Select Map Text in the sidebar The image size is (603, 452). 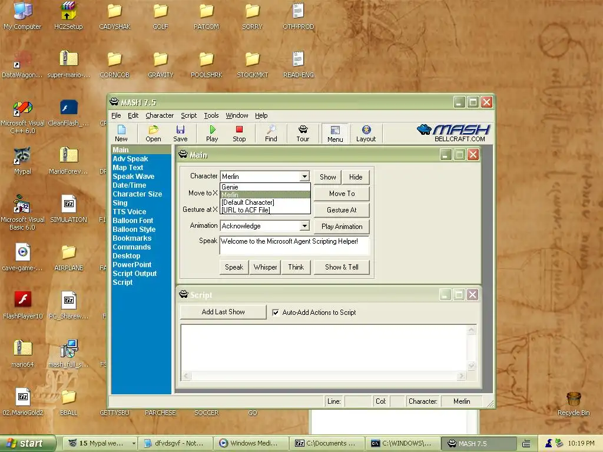tap(128, 168)
